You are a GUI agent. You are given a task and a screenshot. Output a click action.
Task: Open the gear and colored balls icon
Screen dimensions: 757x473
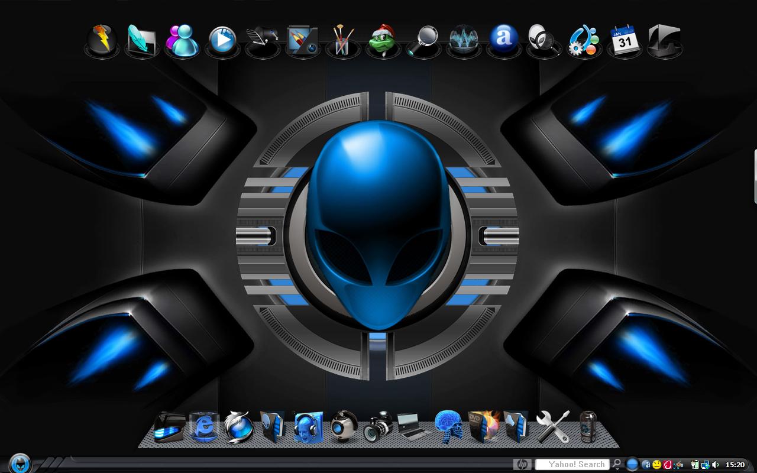[584, 40]
